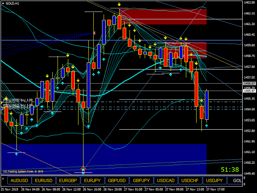Switch chart to USDCHF symbol
Viewport: 257px width, 193px height.
pyautogui.click(x=190, y=181)
